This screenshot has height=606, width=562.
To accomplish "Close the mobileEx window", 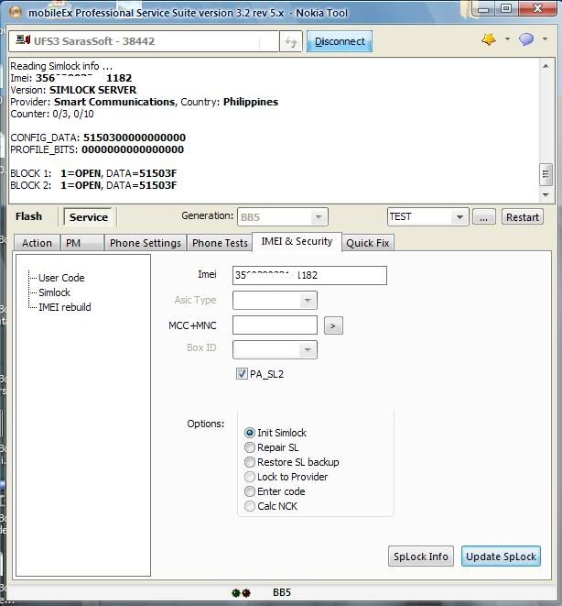I will [537, 8].
